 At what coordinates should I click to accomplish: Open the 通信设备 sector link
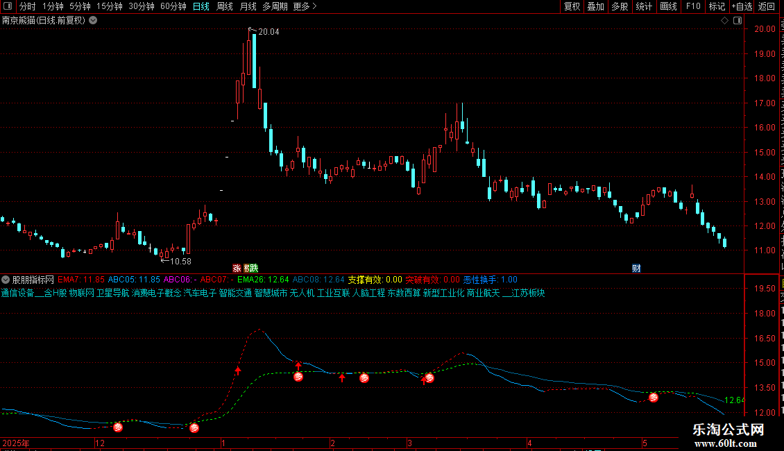(x=17, y=293)
